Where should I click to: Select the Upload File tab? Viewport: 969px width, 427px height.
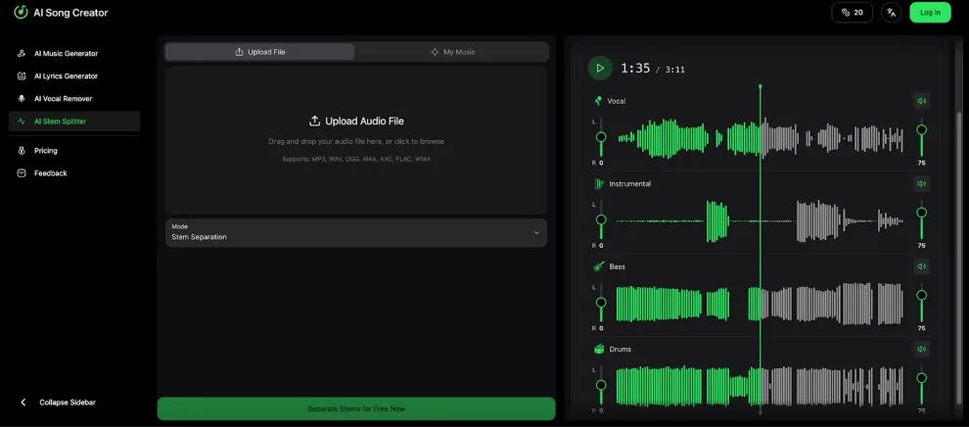260,52
